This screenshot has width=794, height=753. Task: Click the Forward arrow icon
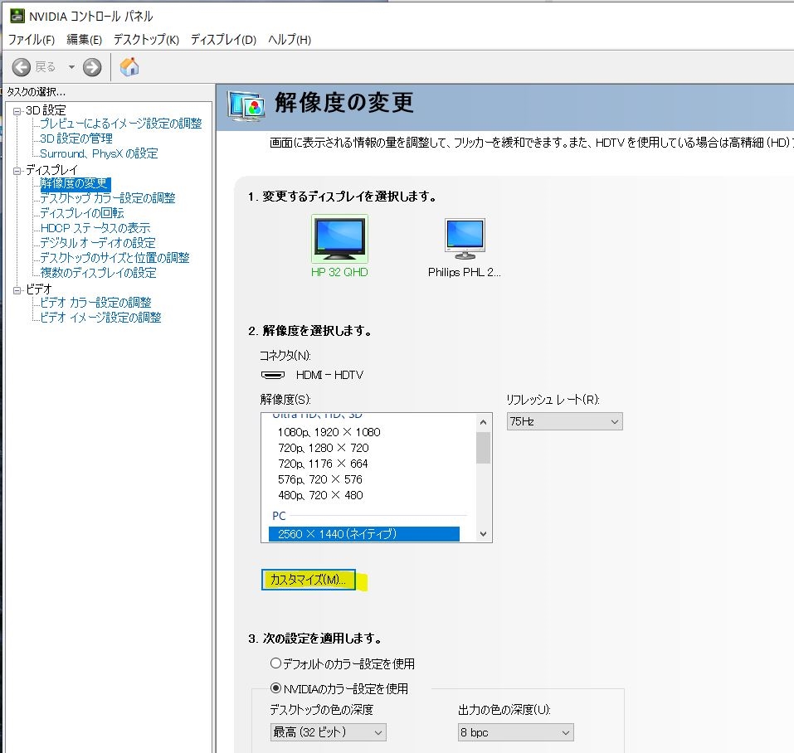point(92,67)
